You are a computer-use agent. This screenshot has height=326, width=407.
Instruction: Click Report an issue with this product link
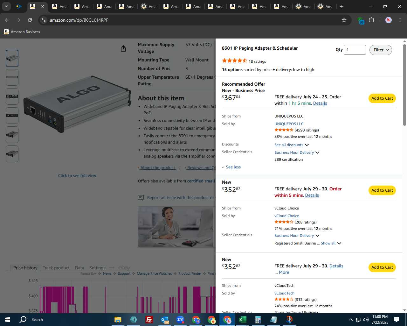pos(181,198)
